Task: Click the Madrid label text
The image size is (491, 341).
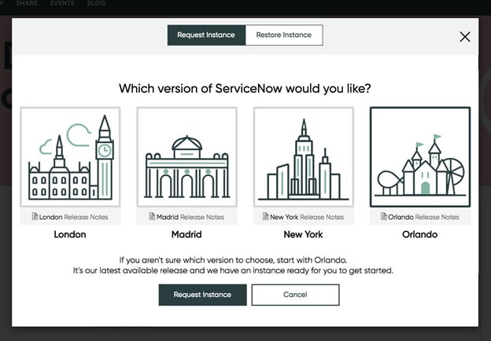Action: (186, 234)
